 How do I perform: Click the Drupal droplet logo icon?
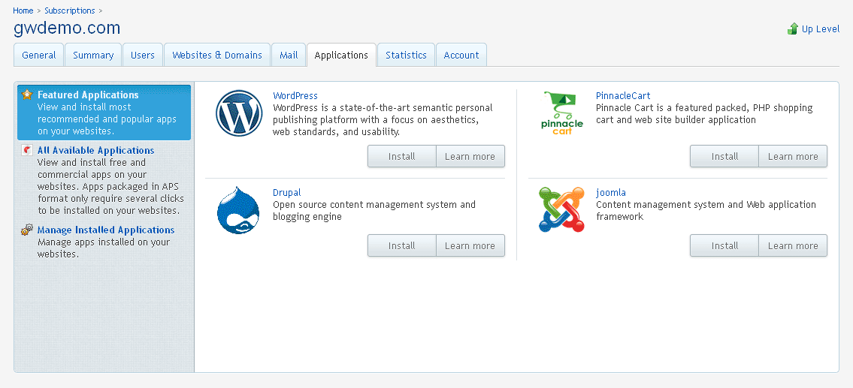tap(237, 210)
